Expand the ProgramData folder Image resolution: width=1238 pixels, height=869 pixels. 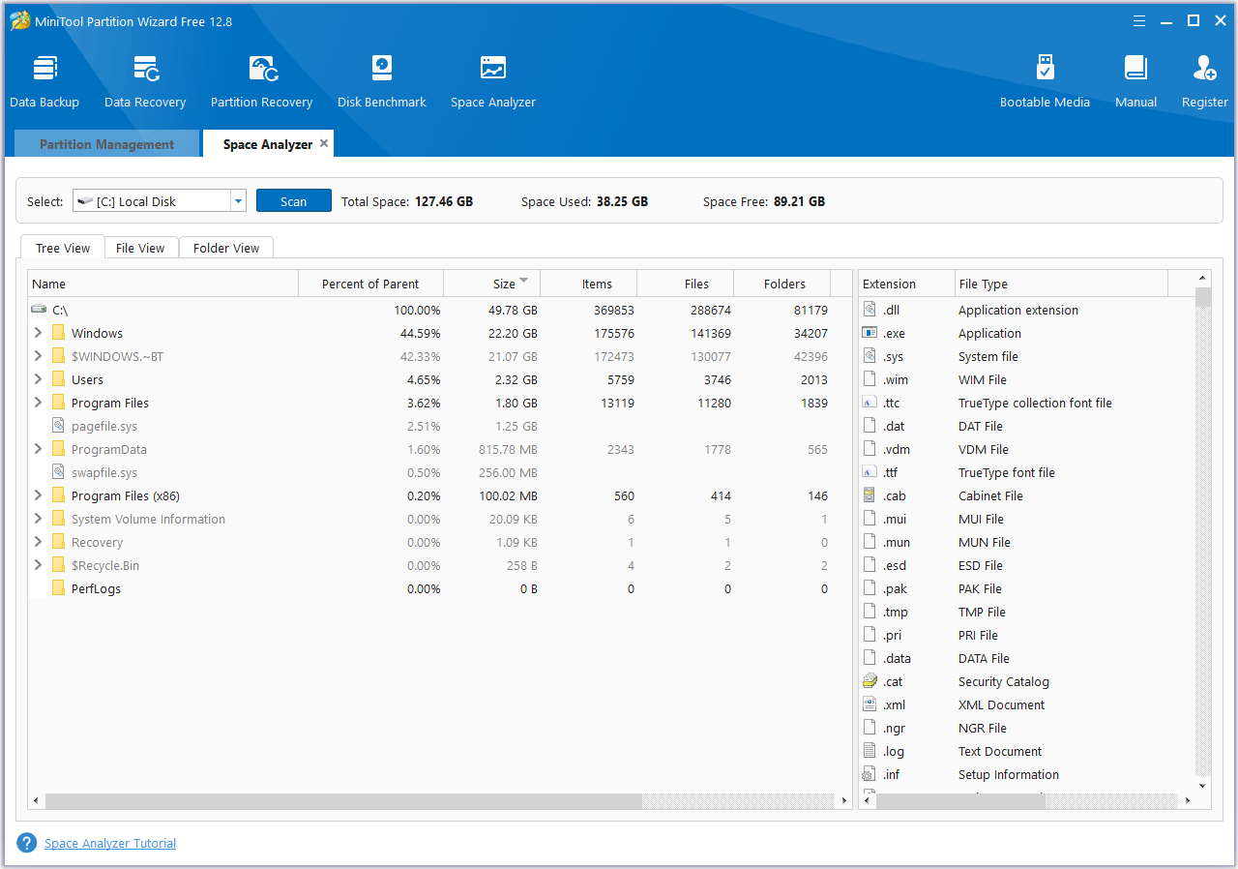pyautogui.click(x=38, y=449)
